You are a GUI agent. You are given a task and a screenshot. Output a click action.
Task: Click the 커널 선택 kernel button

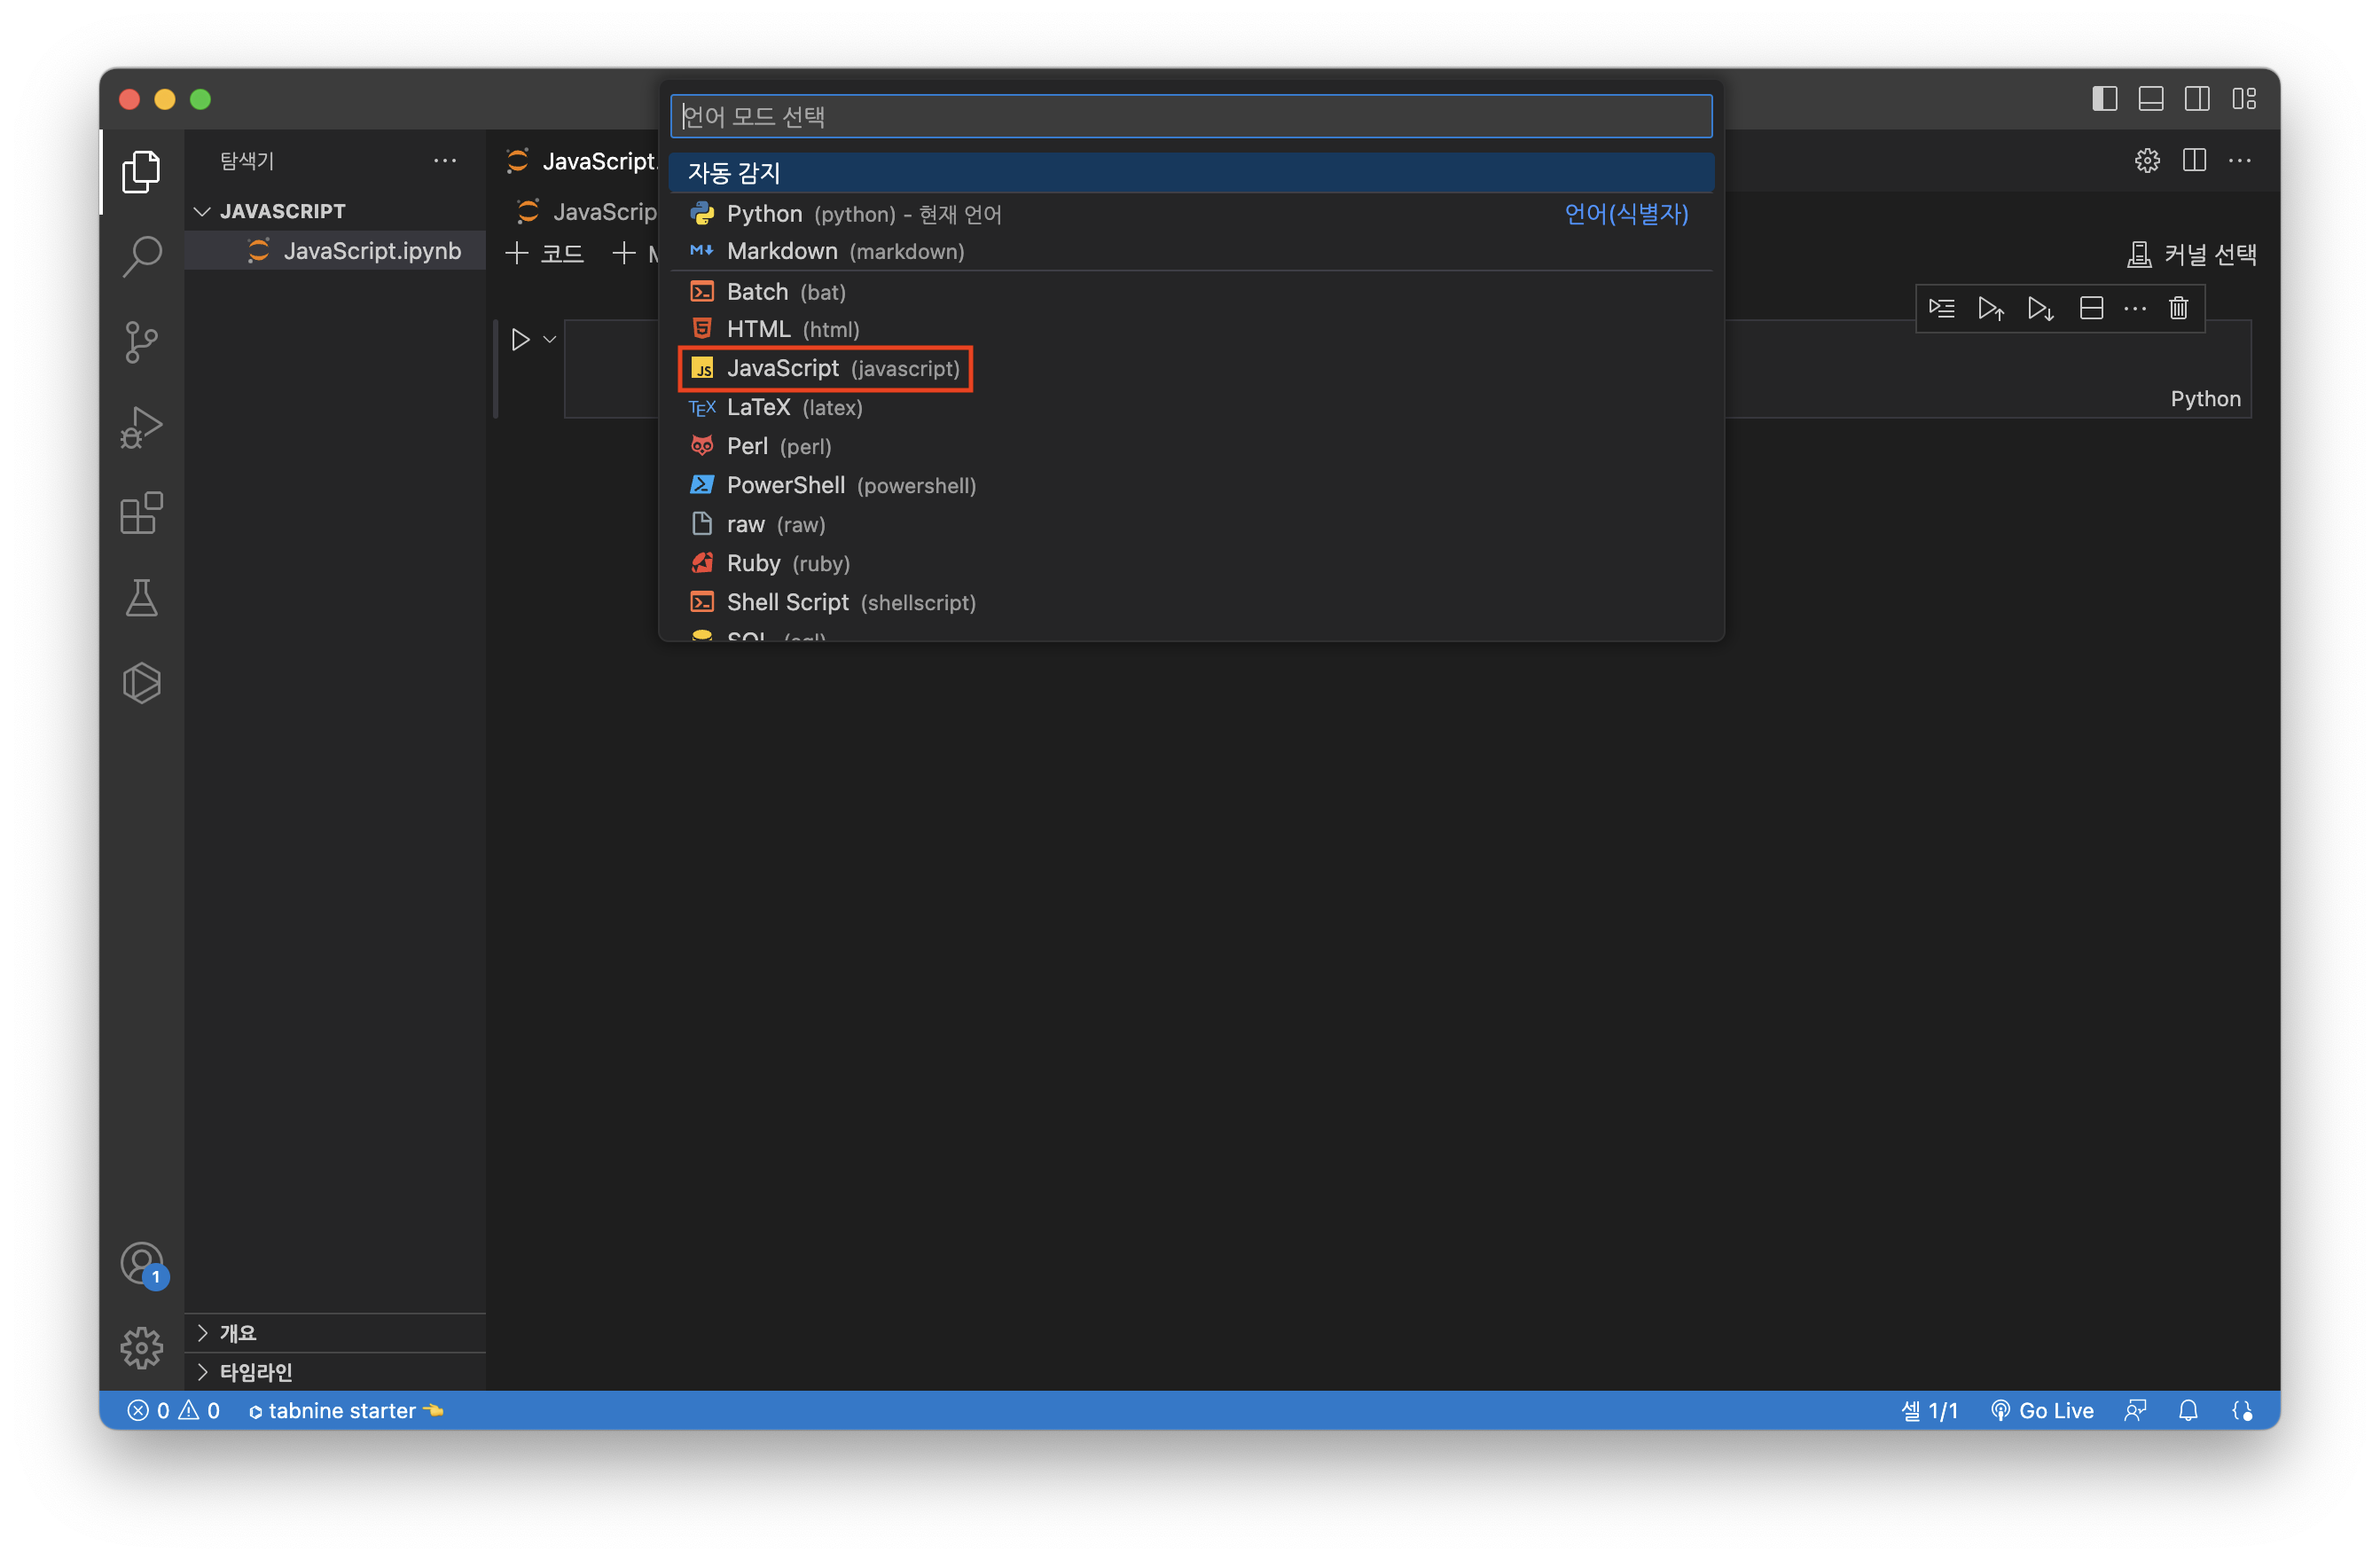point(2191,254)
